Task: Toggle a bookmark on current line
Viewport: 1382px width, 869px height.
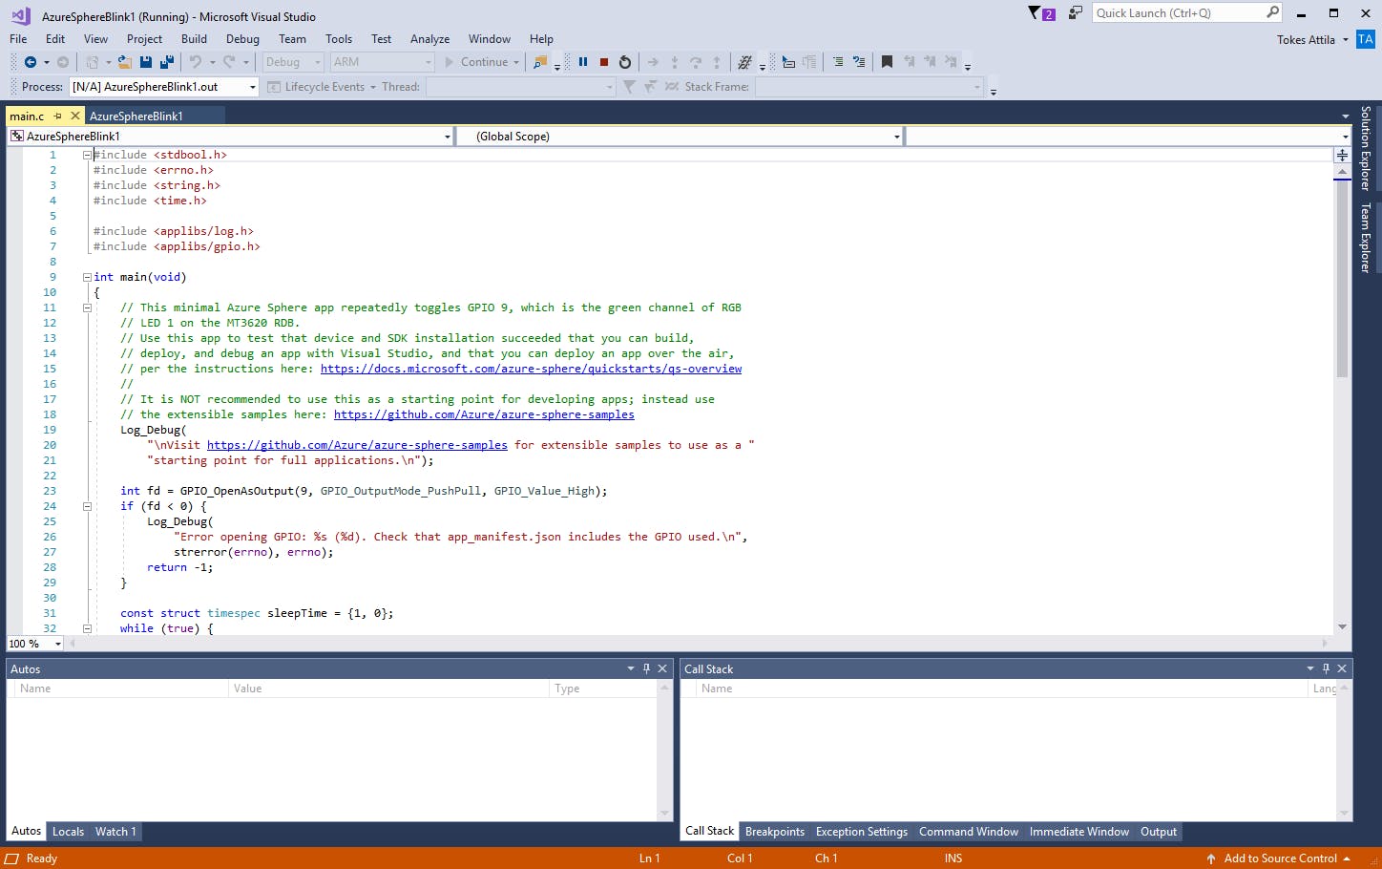Action: (x=888, y=62)
